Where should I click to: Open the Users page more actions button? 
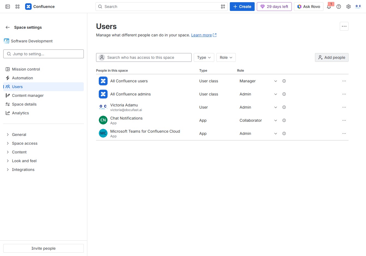click(344, 26)
